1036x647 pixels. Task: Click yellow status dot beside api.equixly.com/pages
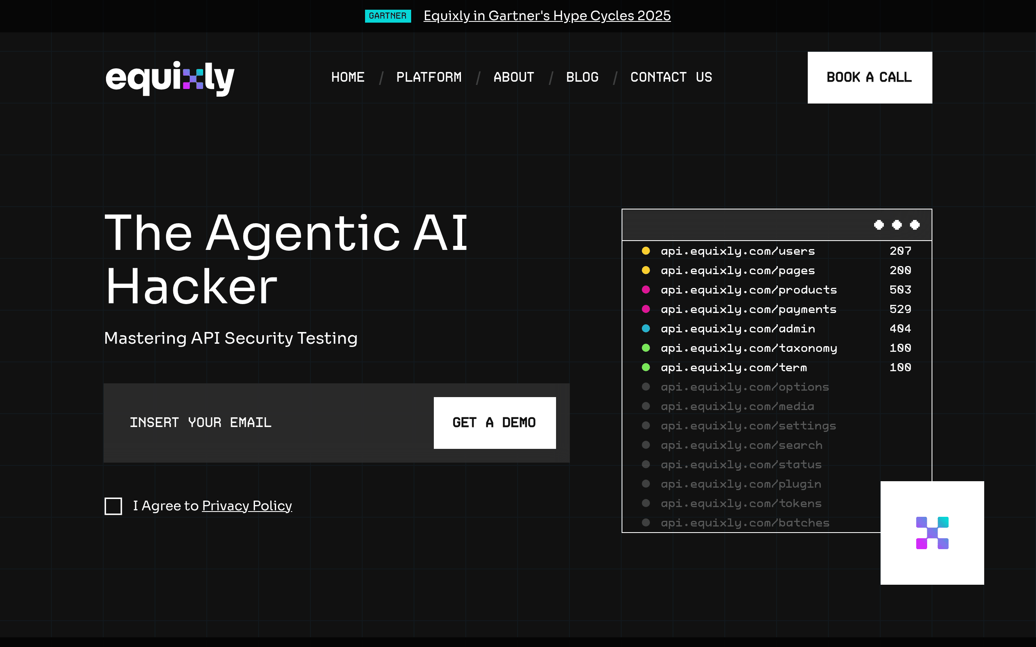tap(645, 270)
